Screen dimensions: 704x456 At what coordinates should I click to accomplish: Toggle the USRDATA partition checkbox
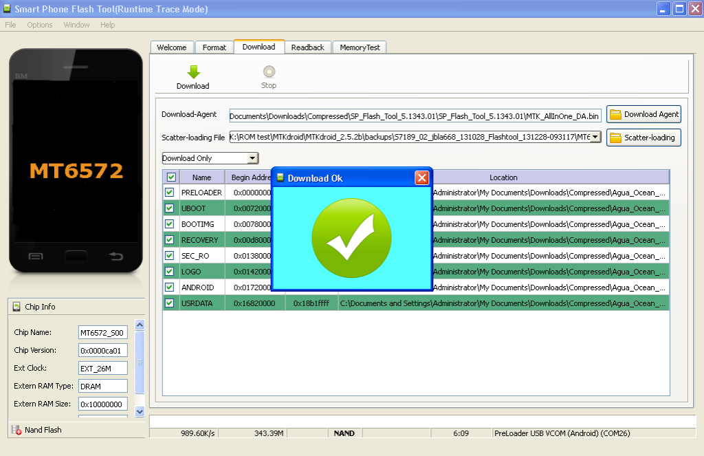pos(169,303)
